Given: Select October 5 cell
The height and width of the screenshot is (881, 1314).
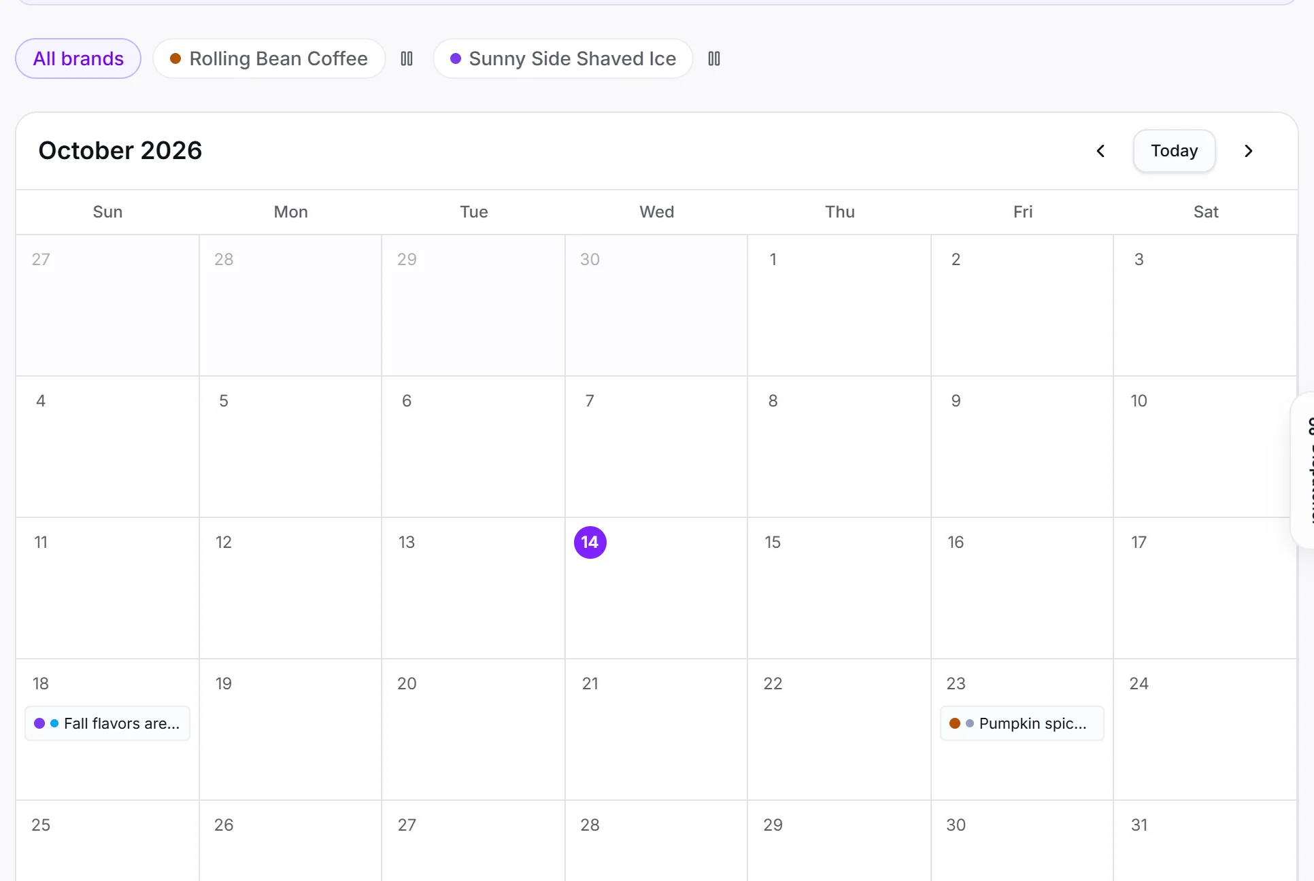Looking at the screenshot, I should pos(290,447).
